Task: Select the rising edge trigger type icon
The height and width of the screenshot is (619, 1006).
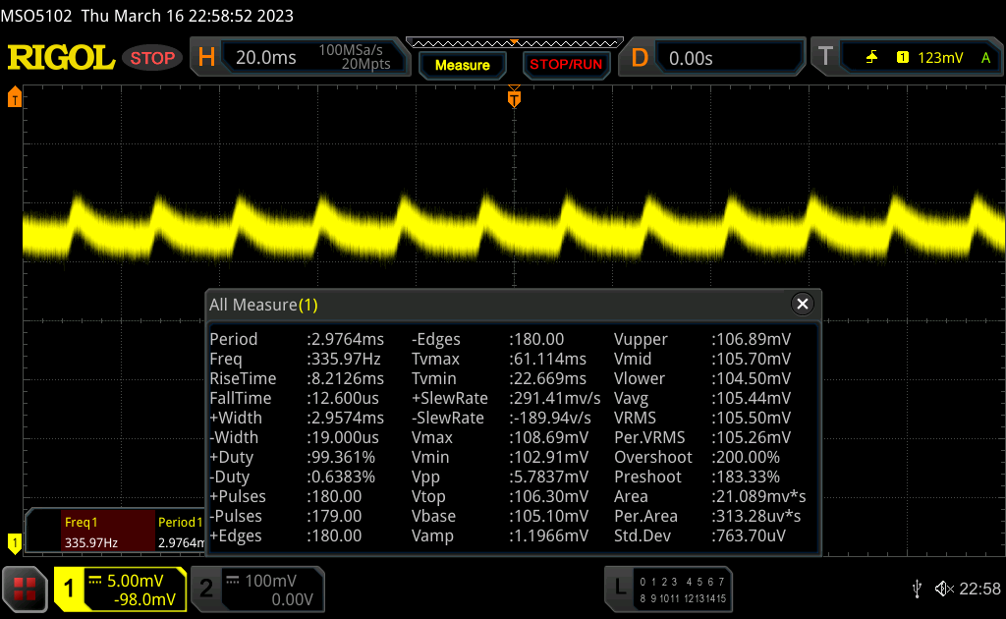Action: (x=871, y=58)
